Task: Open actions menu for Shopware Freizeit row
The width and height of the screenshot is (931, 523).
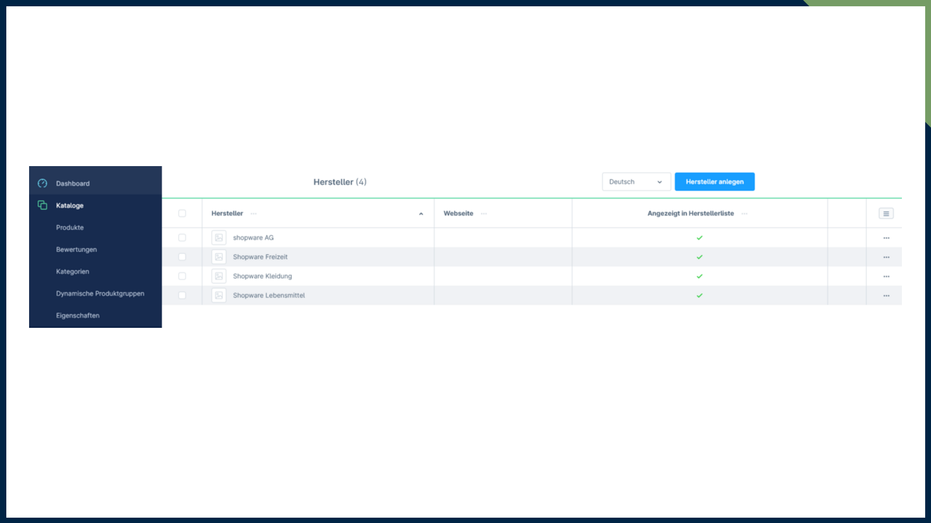Action: 886,257
